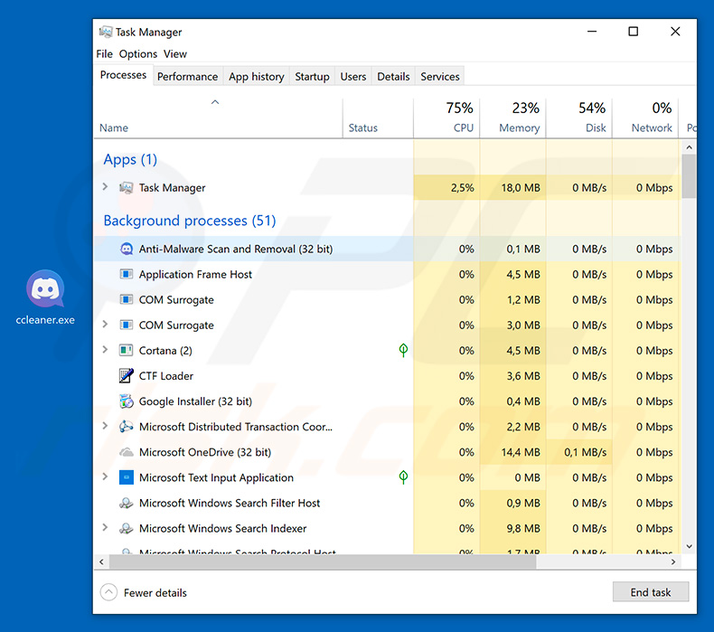
Task: Click the Fewer details link
Action: [x=155, y=593]
